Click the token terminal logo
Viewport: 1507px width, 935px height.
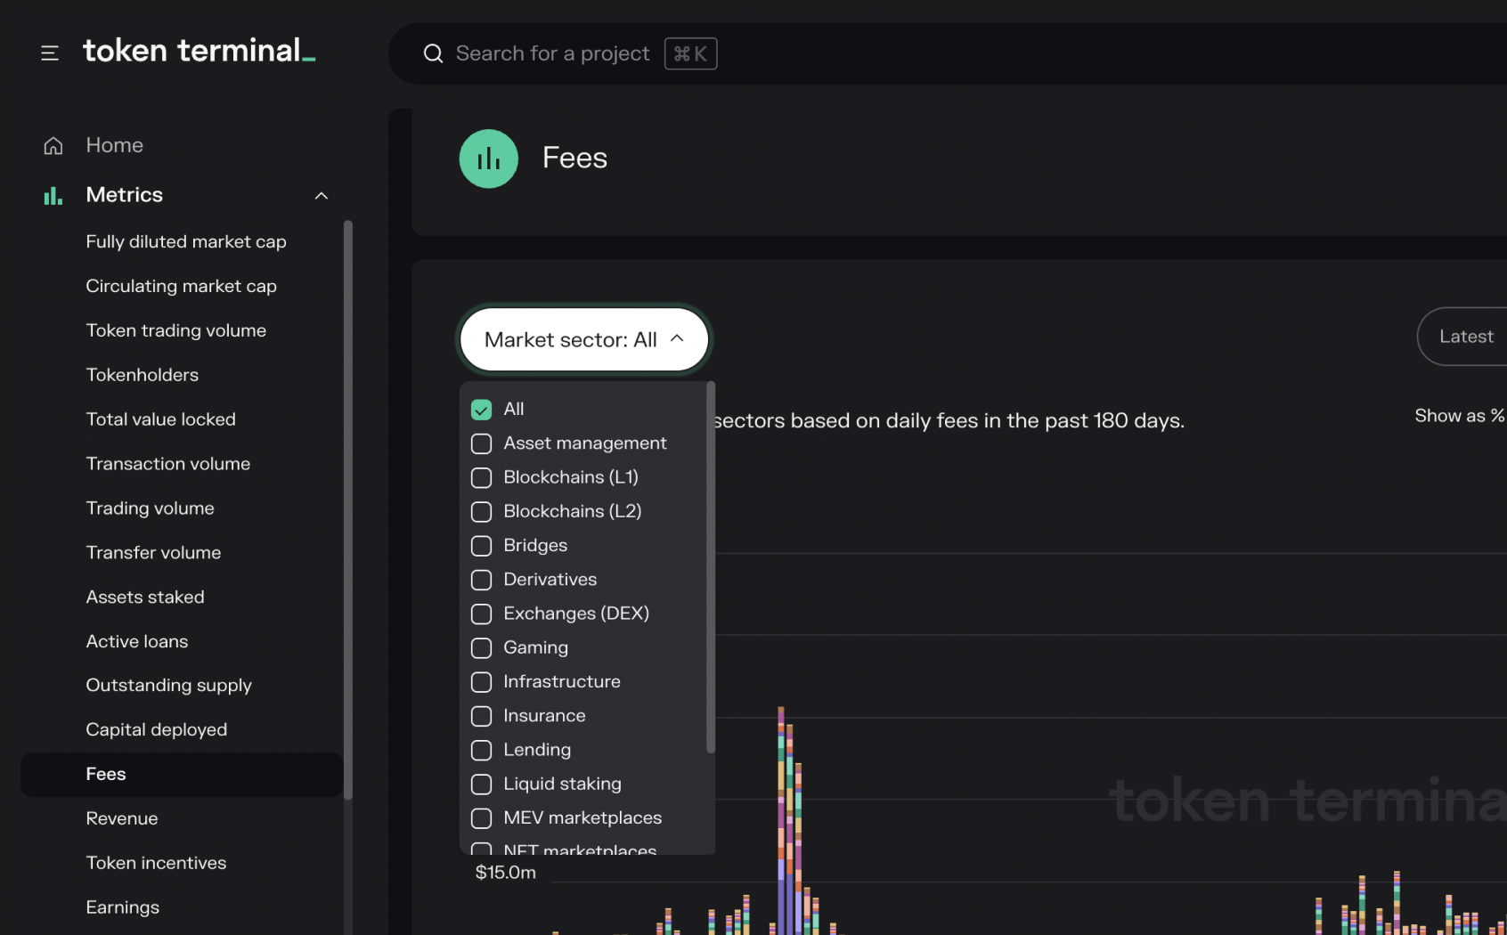pyautogui.click(x=200, y=51)
